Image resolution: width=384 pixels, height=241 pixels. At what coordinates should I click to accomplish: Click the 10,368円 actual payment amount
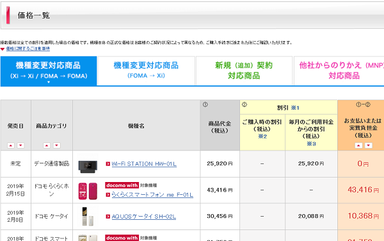[364, 216]
